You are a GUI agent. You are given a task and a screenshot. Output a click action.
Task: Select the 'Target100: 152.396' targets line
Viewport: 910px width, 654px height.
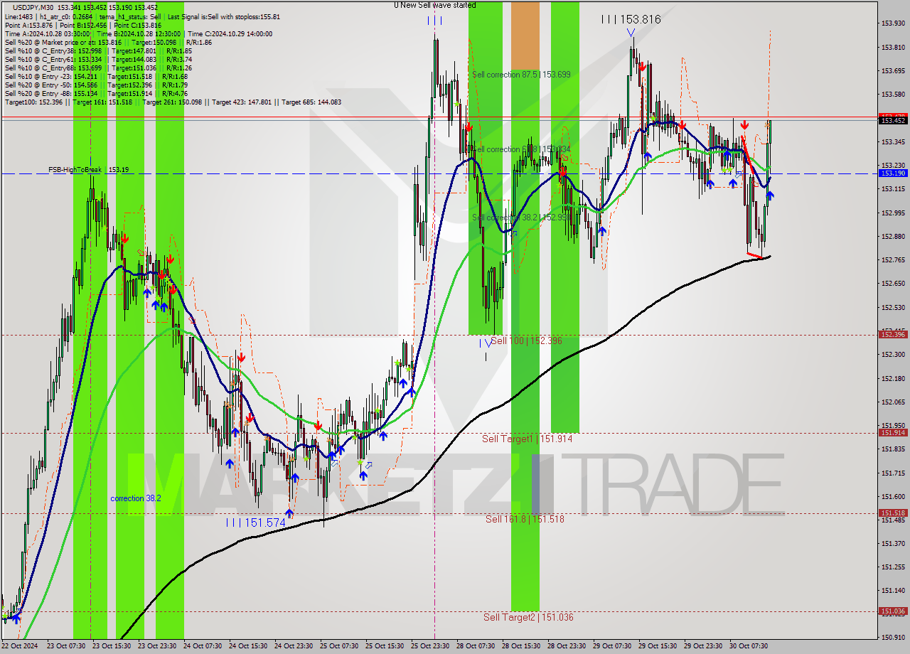173,102
